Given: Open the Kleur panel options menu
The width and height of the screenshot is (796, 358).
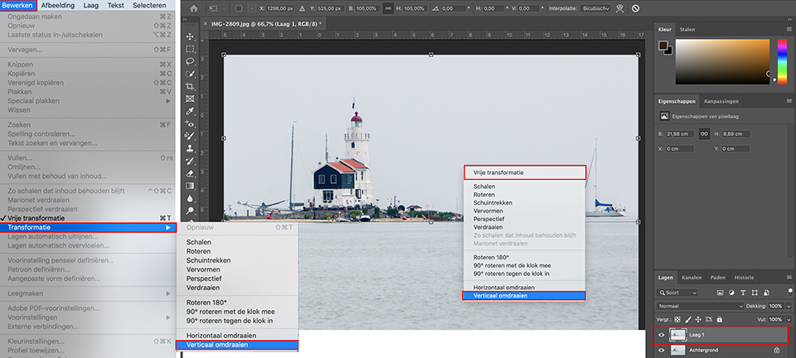Looking at the screenshot, I should click(x=789, y=29).
